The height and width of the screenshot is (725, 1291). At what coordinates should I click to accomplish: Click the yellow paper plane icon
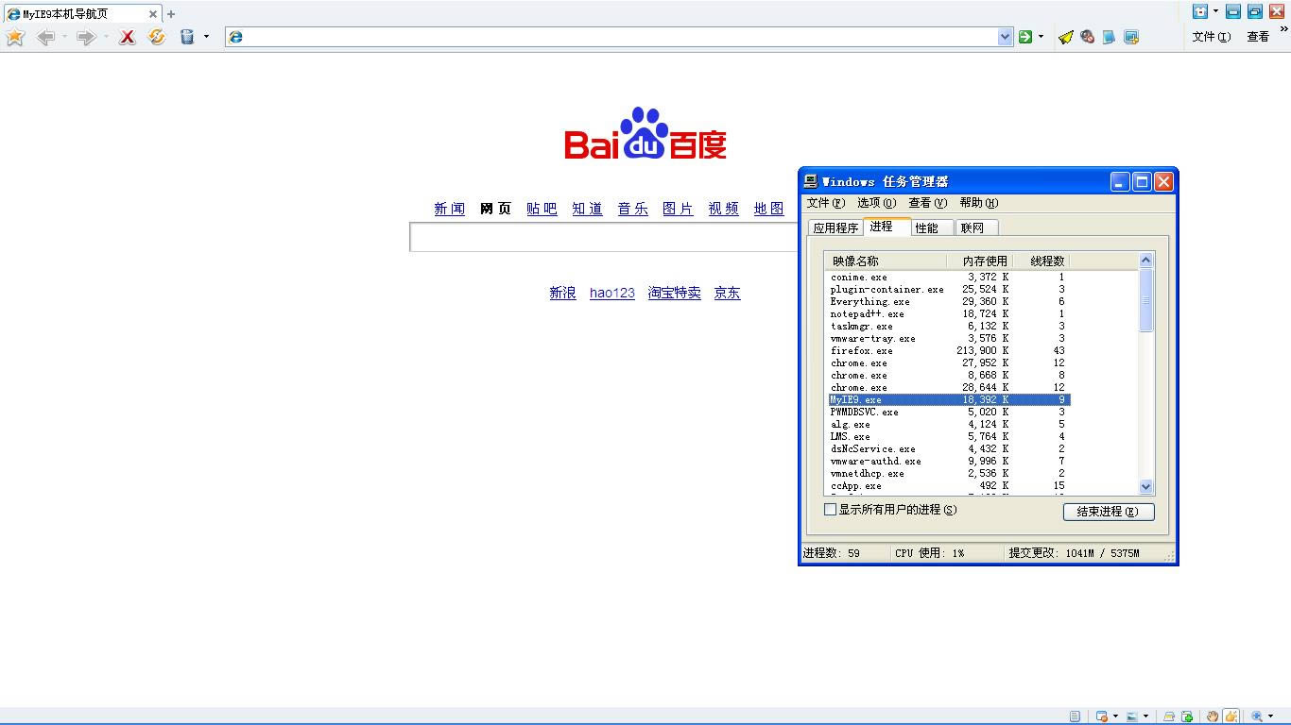(x=1066, y=37)
